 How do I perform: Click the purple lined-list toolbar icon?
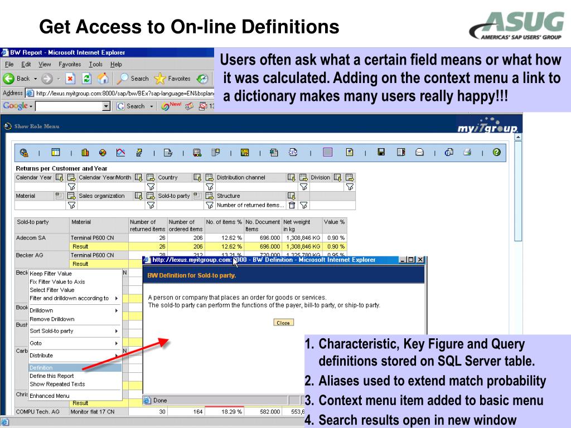(327, 152)
